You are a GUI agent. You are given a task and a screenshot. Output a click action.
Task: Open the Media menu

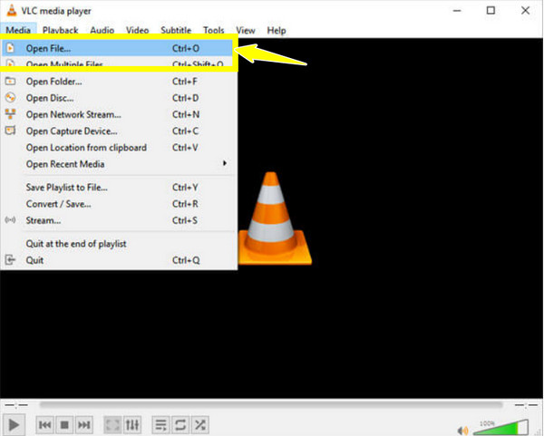pyautogui.click(x=18, y=30)
